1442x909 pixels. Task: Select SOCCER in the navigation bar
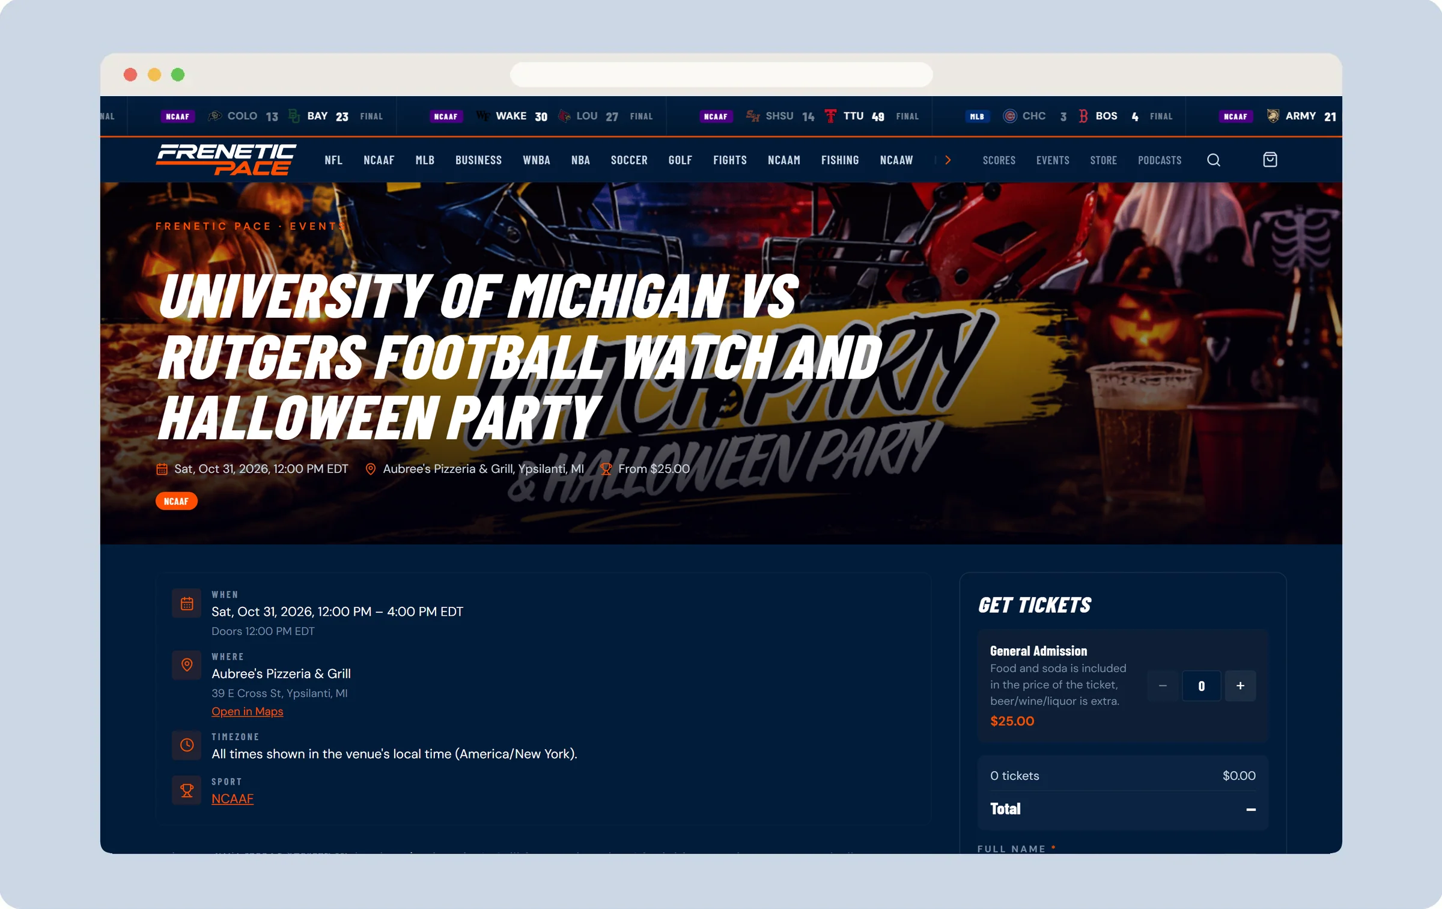629,160
